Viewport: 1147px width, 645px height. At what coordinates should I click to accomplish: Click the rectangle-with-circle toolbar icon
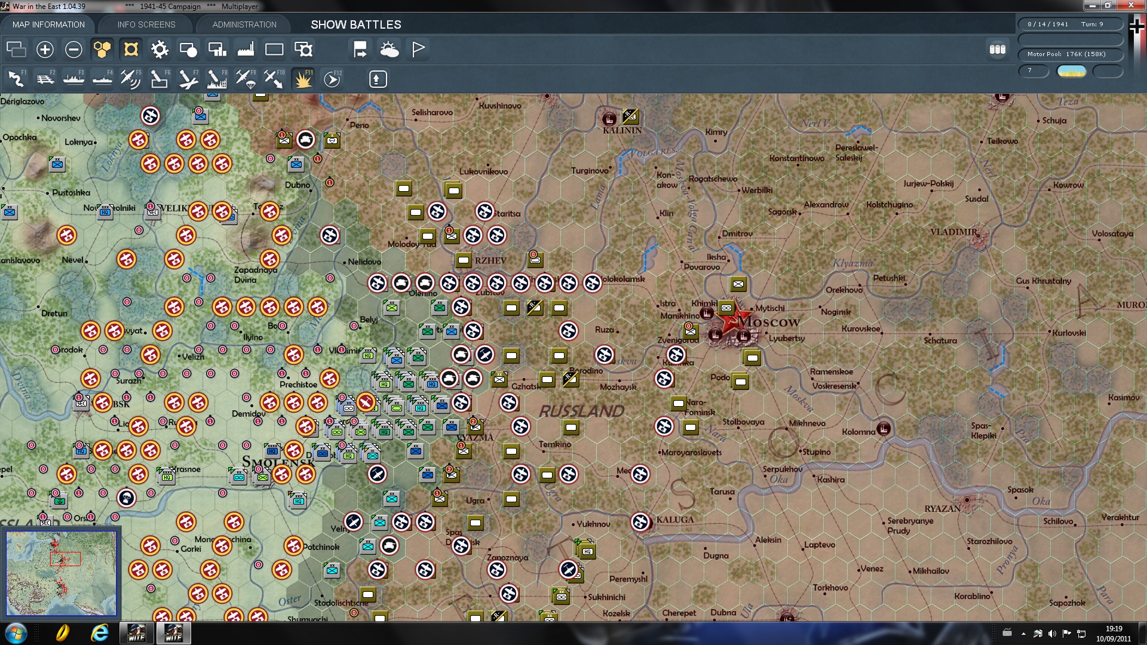(188, 50)
